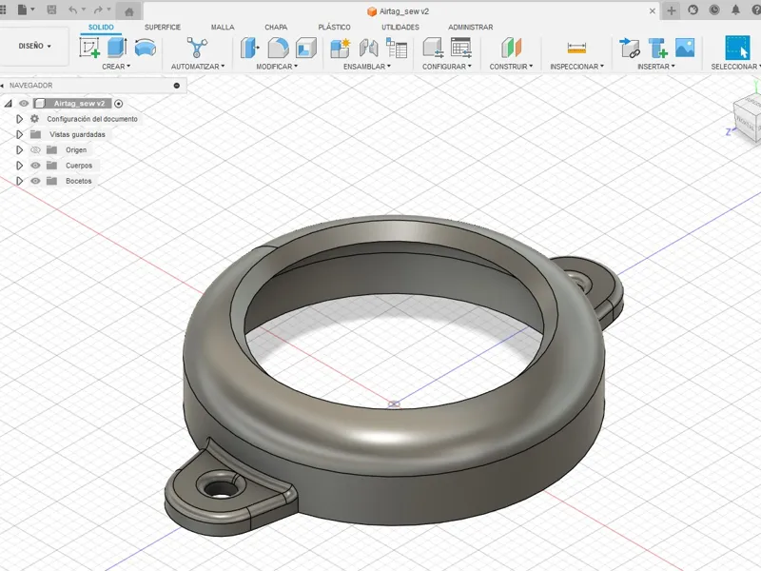
Task: Click the Insert Derive link icon
Action: click(630, 48)
